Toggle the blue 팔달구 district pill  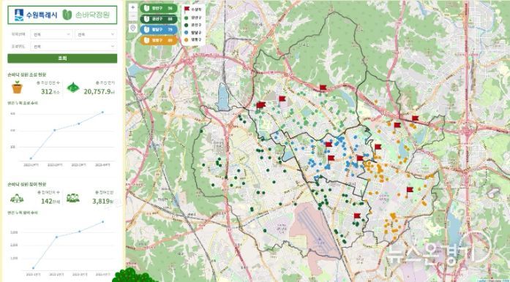[159, 29]
